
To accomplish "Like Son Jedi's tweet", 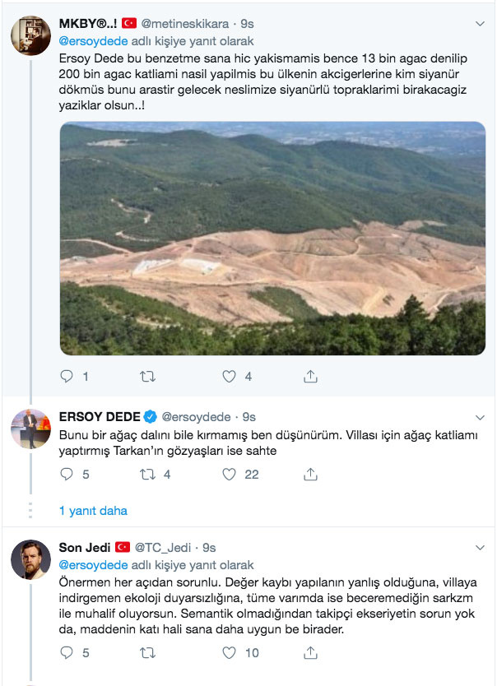I will tap(228, 652).
